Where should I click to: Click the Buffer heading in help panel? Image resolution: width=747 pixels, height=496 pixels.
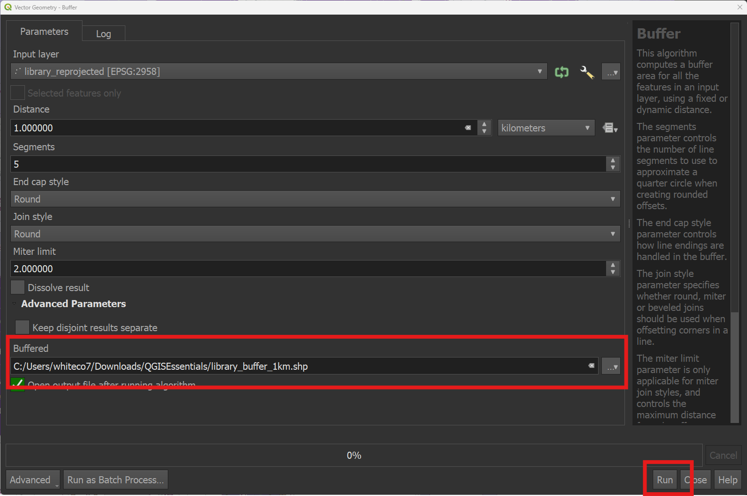coord(658,34)
